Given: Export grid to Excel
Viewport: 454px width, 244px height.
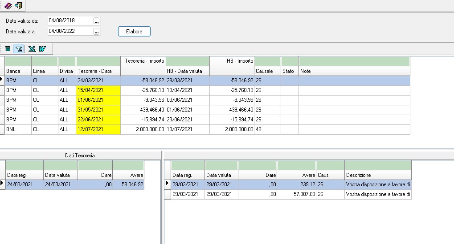Looking at the screenshot, I should point(32,48).
